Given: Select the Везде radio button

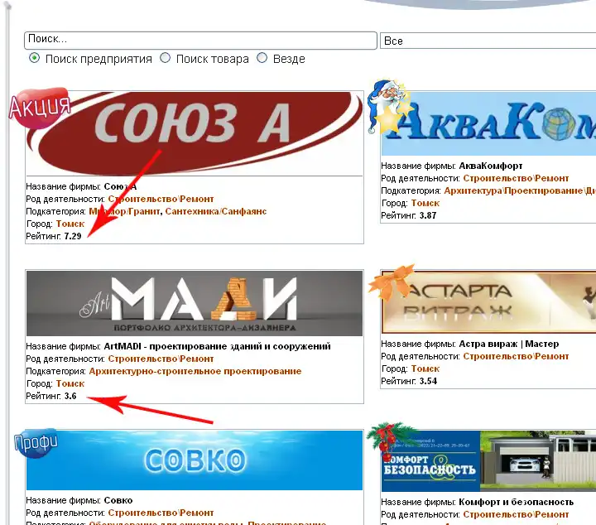Looking at the screenshot, I should point(262,59).
